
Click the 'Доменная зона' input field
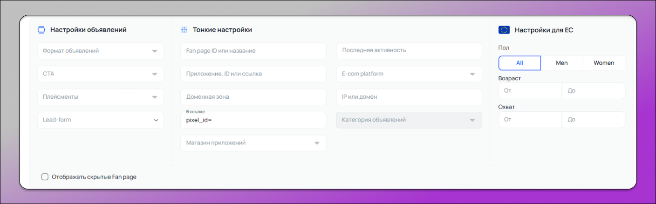[x=253, y=97]
